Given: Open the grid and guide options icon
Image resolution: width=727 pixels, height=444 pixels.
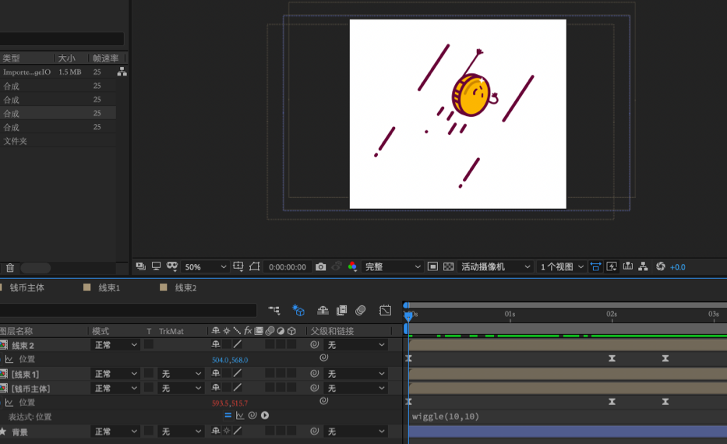Looking at the screenshot, I should coord(238,266).
